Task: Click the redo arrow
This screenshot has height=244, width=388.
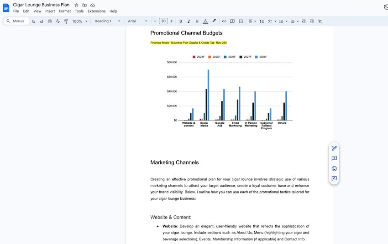Action: pyautogui.click(x=42, y=21)
